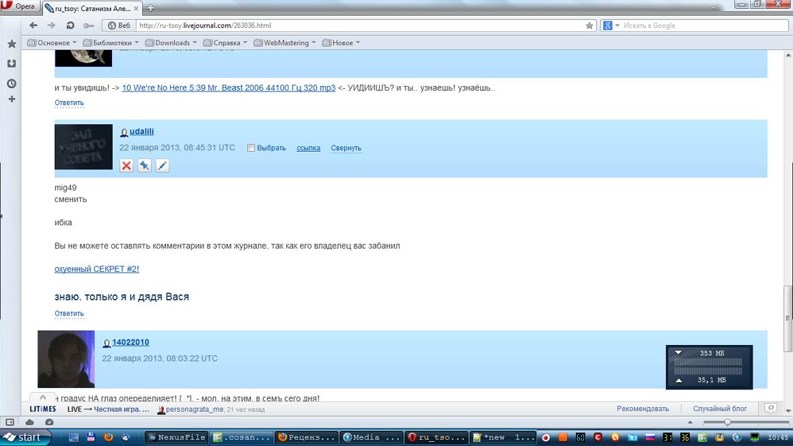Select the ru_tsoy LiveJournal browser tab
The height and width of the screenshot is (446, 793).
click(x=92, y=8)
